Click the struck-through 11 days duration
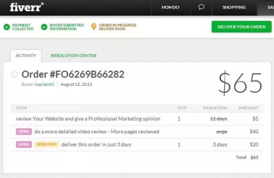Viewport: 274px width, 178px height. coord(219,119)
